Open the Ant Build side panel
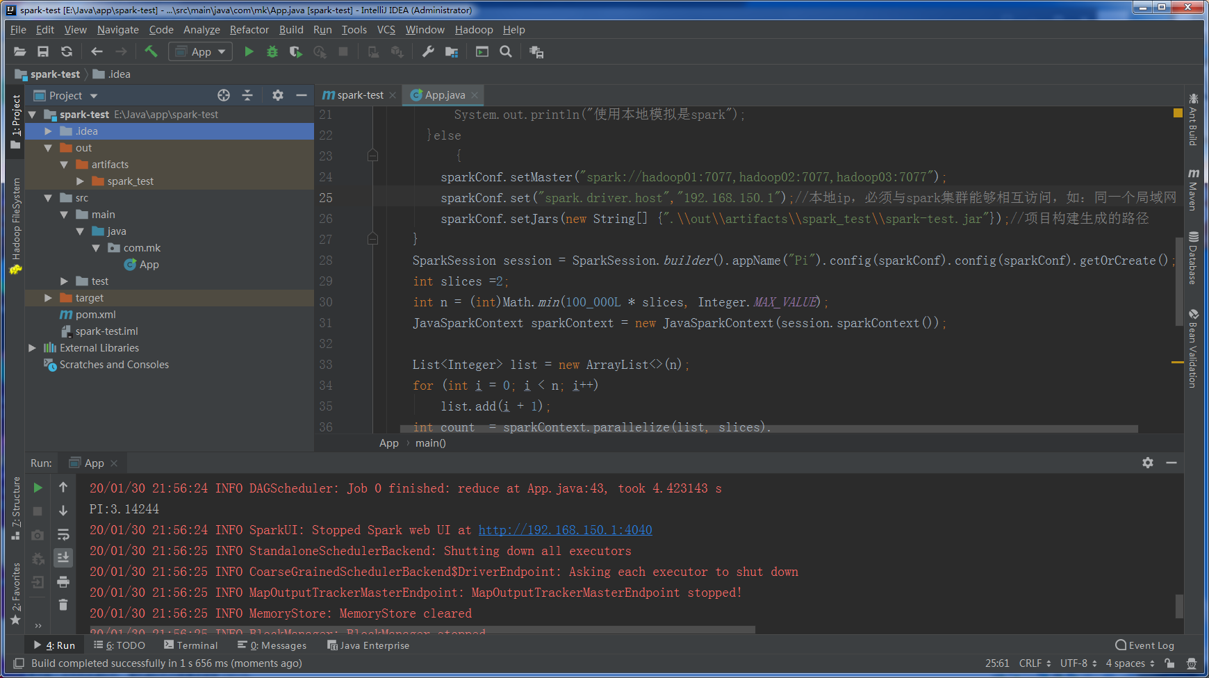Image resolution: width=1209 pixels, height=678 pixels. [1193, 119]
